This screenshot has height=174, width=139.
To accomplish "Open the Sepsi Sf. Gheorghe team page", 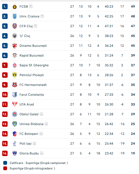I will [34, 65].
